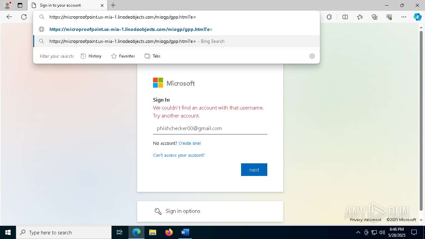Open a new tab with plus icon
Image resolution: width=425 pixels, height=239 pixels.
coord(113,5)
